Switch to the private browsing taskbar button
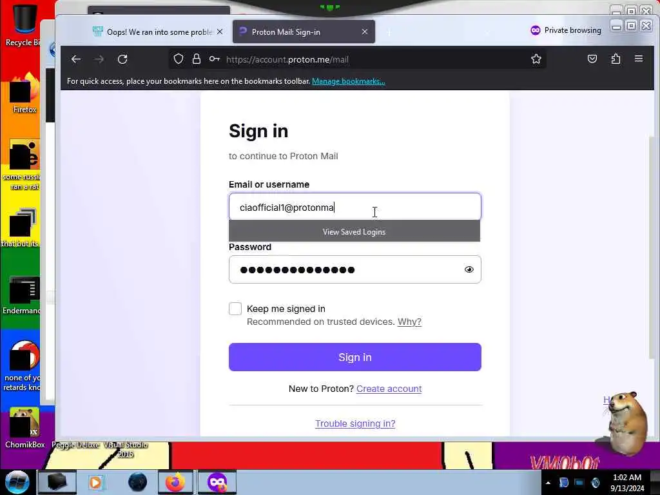The image size is (660, 495). tap(217, 482)
